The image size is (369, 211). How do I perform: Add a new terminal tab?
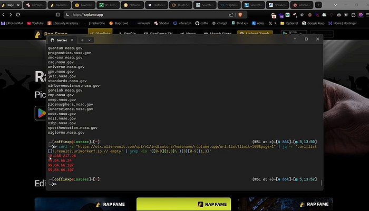point(82,40)
